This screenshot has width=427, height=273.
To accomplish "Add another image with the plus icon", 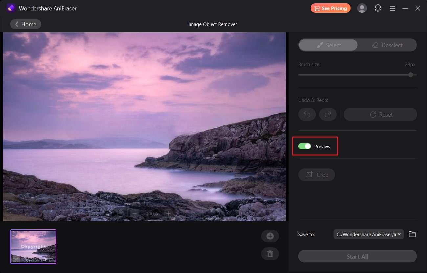I will click(x=270, y=236).
